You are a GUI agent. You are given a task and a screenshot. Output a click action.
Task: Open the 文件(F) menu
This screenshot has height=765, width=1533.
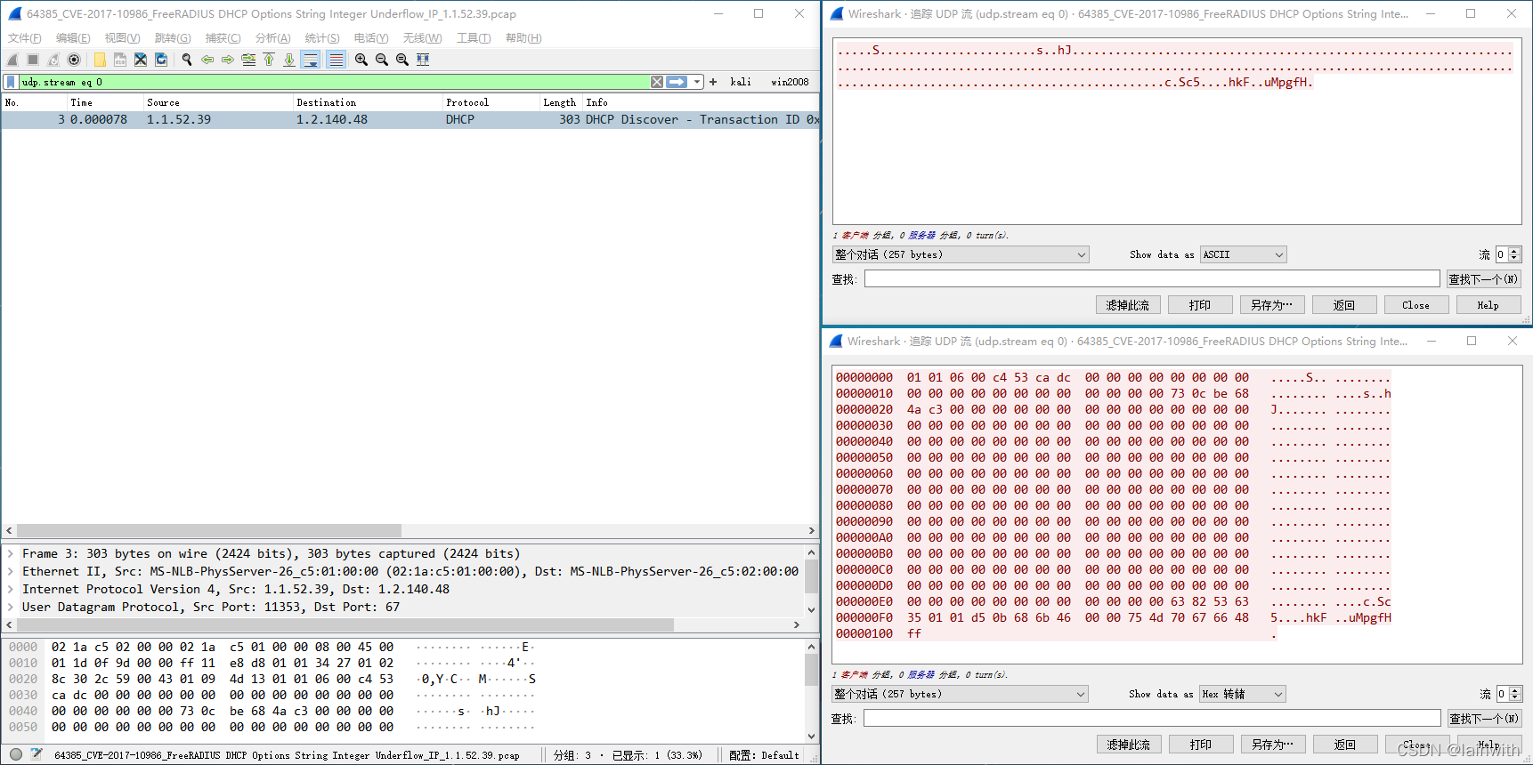[25, 38]
